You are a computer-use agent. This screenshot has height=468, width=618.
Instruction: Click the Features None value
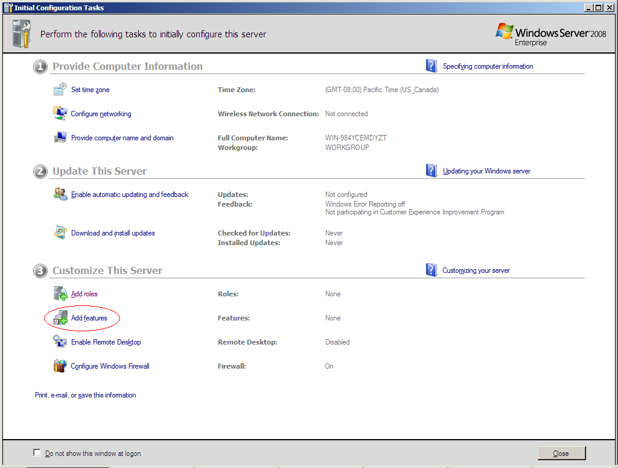pos(333,318)
